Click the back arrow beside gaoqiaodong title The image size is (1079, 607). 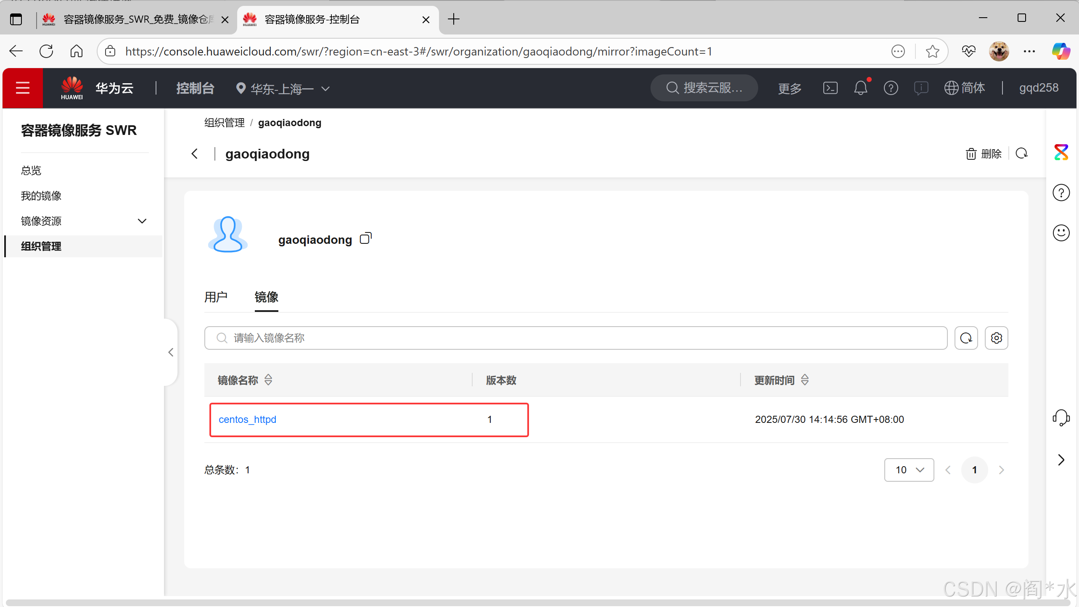[x=194, y=154]
